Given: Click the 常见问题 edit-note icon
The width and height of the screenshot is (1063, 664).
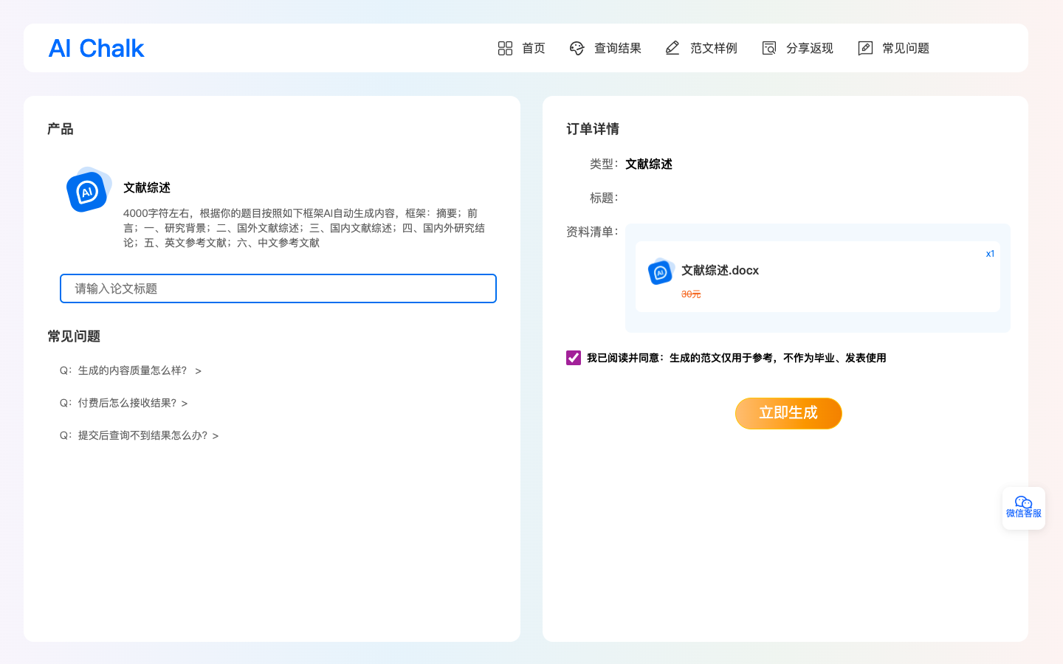Looking at the screenshot, I should (x=865, y=49).
